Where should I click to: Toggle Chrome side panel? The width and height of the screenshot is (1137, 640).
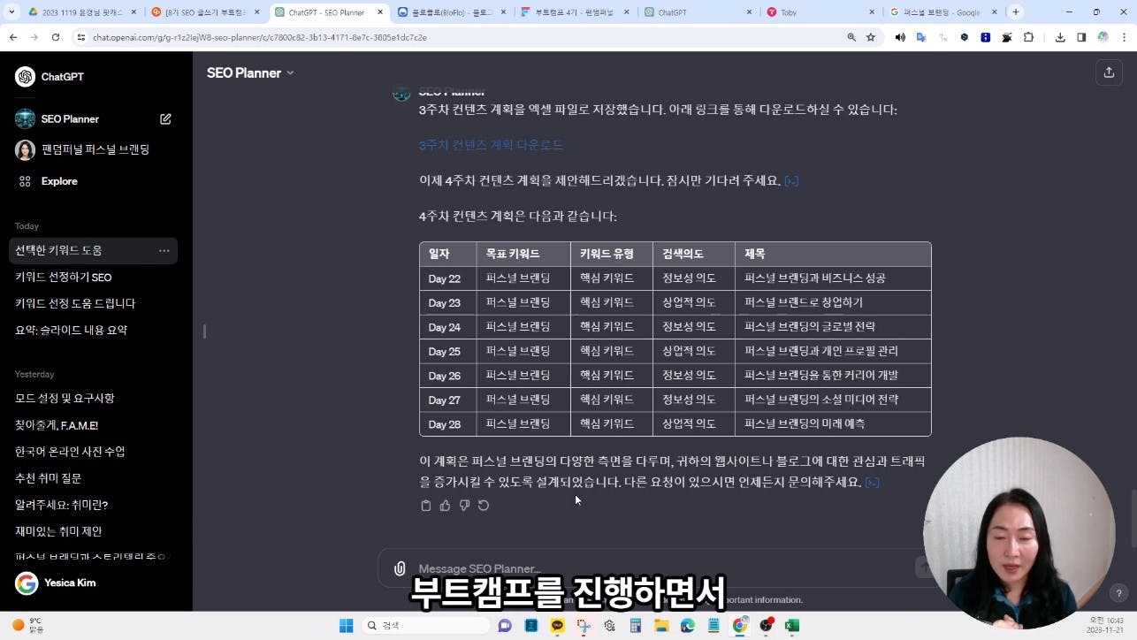point(1081,37)
